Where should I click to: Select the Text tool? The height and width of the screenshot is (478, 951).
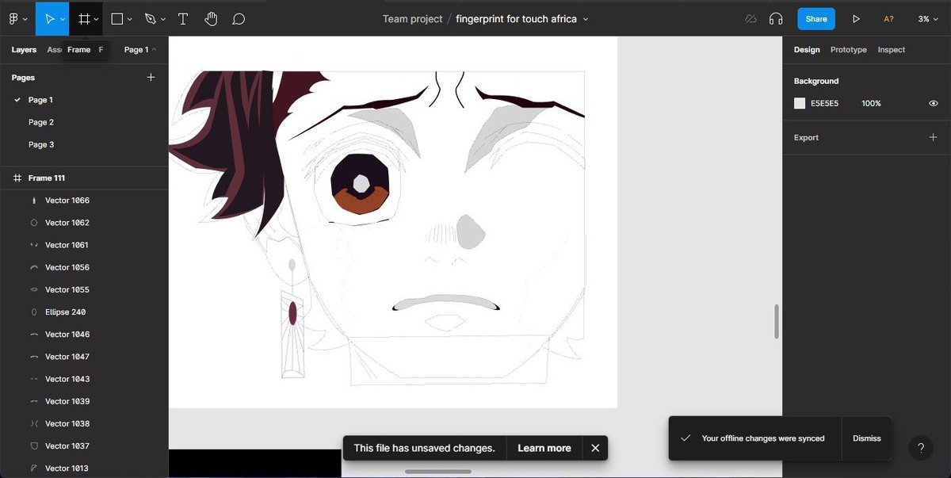click(x=183, y=18)
